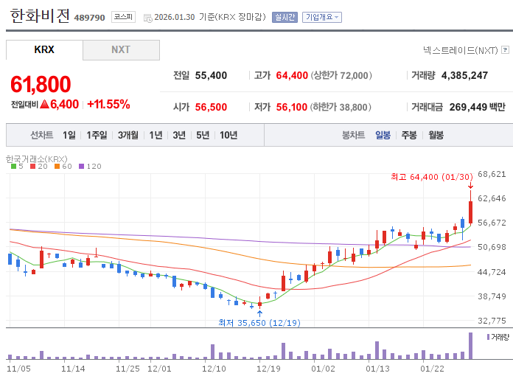Switch to the NXT tab
The image size is (513, 376).
(121, 49)
